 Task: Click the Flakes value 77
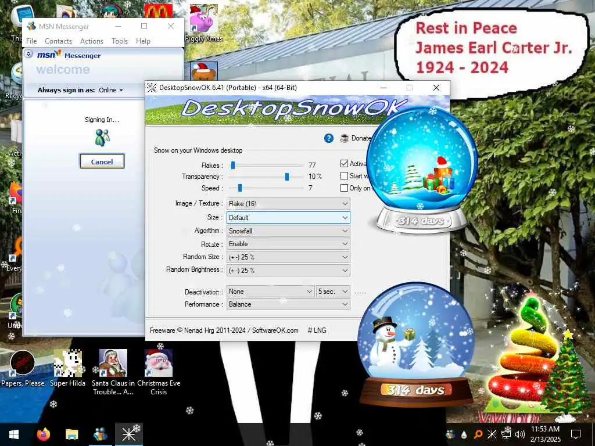point(312,165)
